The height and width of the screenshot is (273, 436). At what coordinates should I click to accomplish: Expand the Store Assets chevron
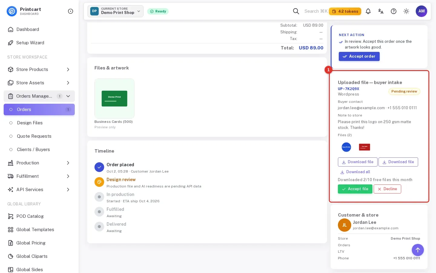point(68,83)
